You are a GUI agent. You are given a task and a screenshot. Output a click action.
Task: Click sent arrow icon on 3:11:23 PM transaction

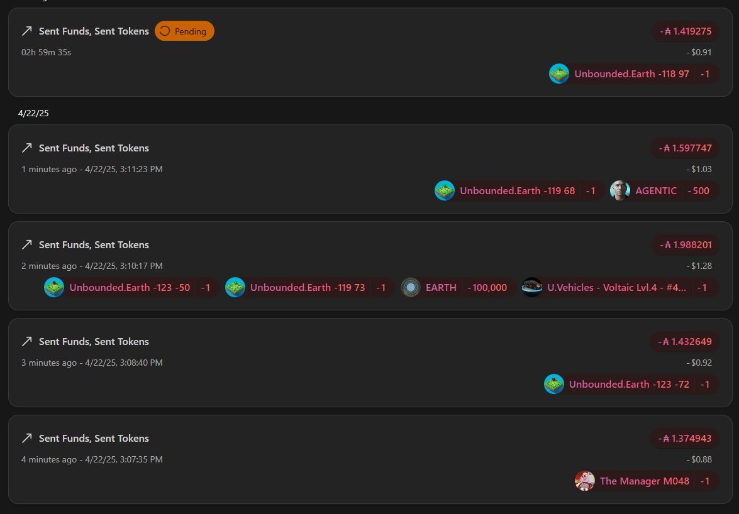pyautogui.click(x=27, y=148)
